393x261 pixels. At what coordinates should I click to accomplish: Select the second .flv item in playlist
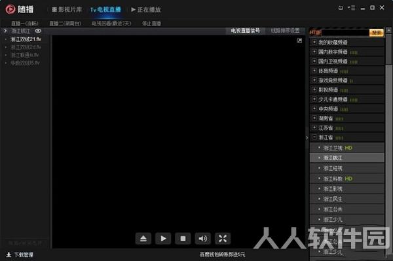[26, 47]
